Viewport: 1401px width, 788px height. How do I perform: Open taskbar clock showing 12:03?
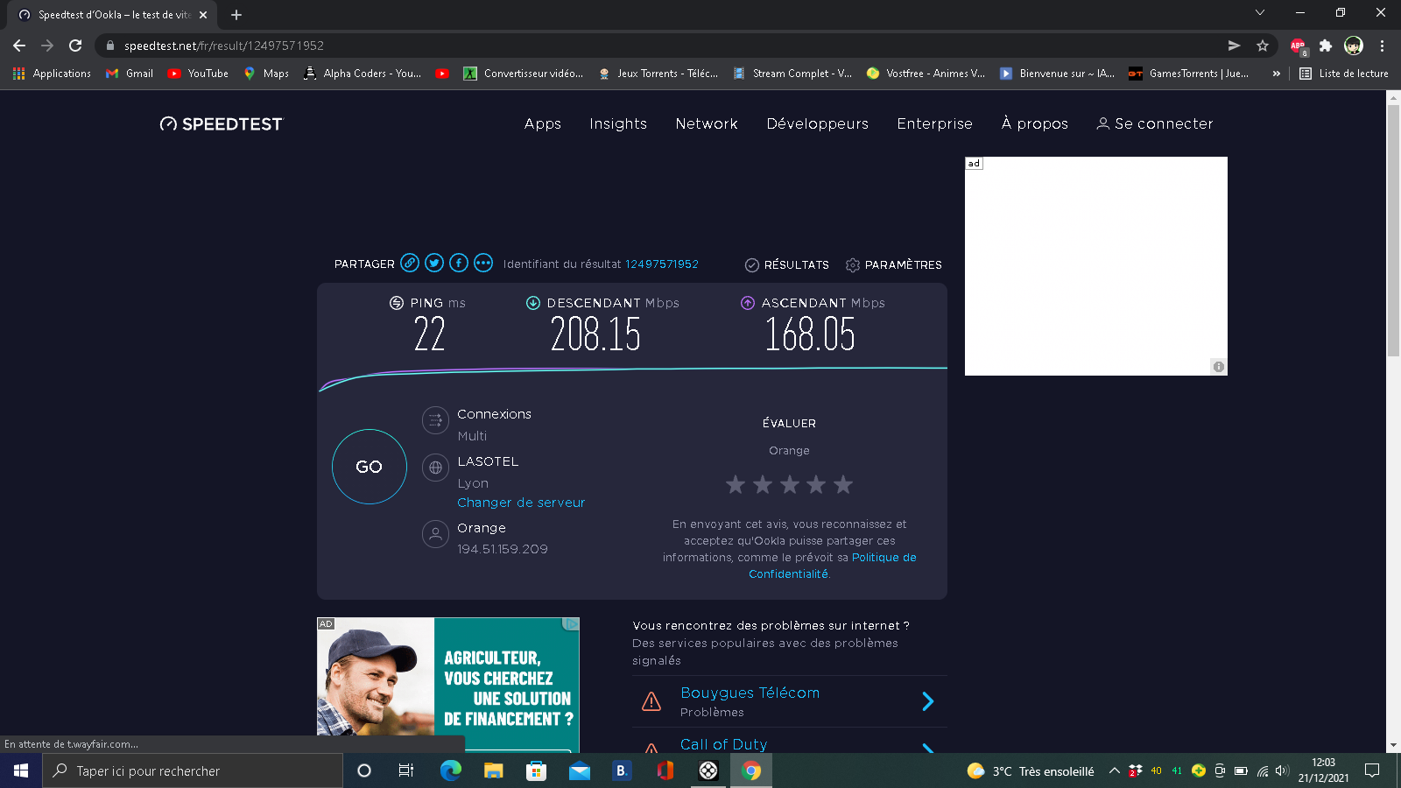(x=1323, y=770)
